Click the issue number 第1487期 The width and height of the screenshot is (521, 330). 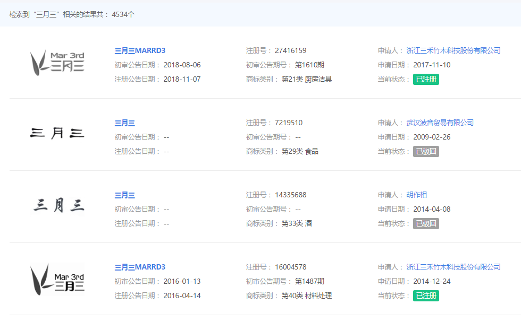309,282
